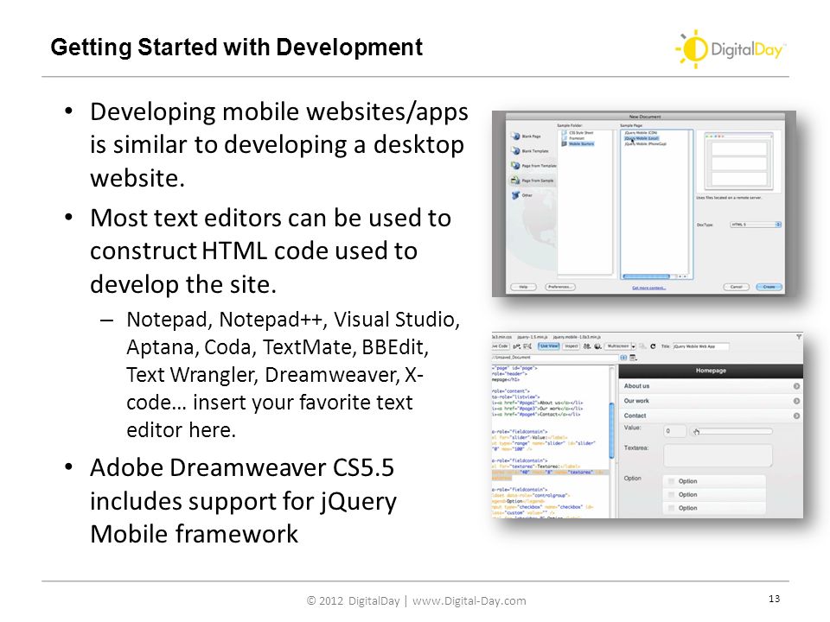
Task: Open the Our work list item
Action: coord(711,401)
